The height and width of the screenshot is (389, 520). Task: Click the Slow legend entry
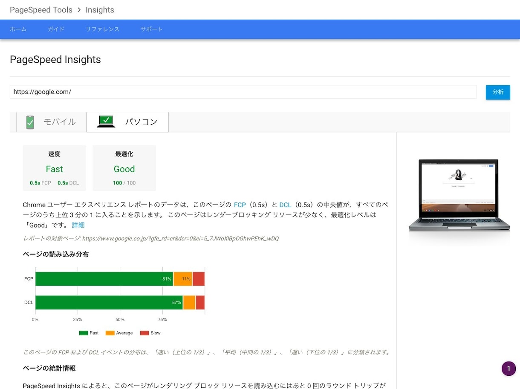tap(150, 333)
